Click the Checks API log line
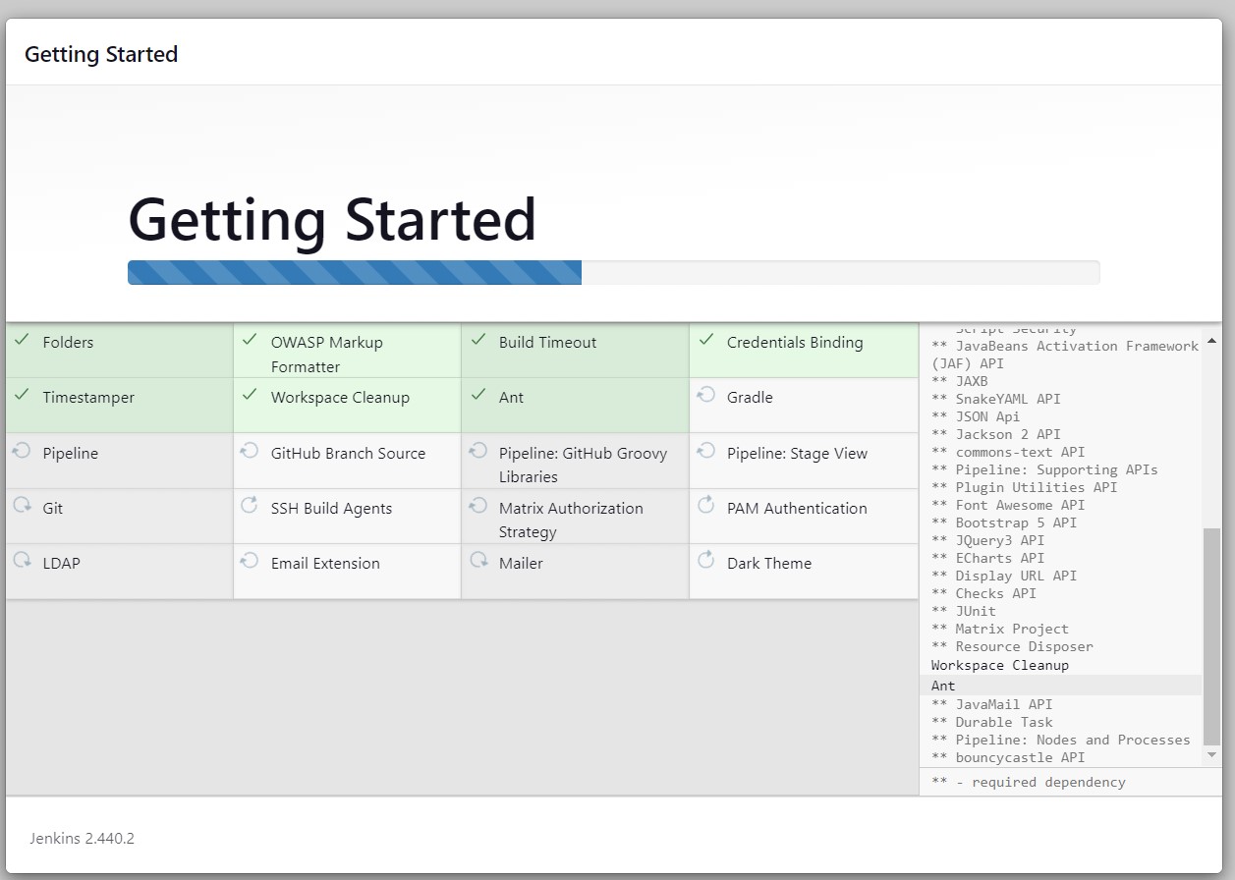 click(x=983, y=593)
